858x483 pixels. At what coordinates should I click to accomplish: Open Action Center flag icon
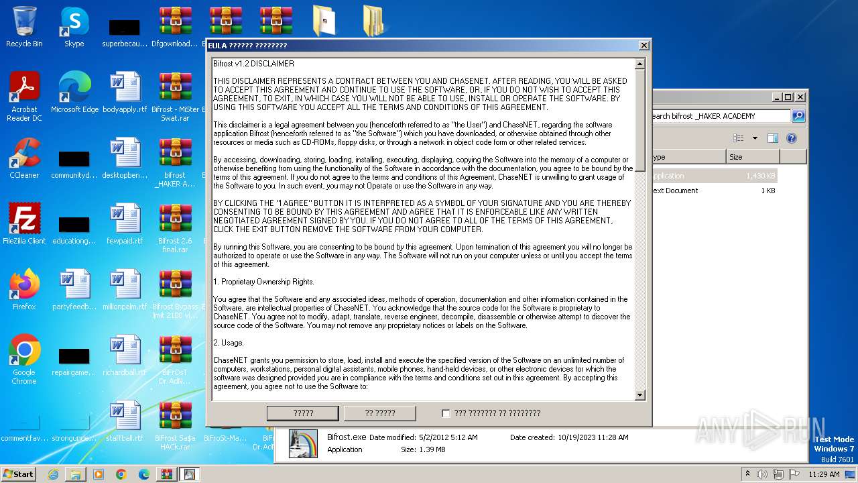click(794, 474)
